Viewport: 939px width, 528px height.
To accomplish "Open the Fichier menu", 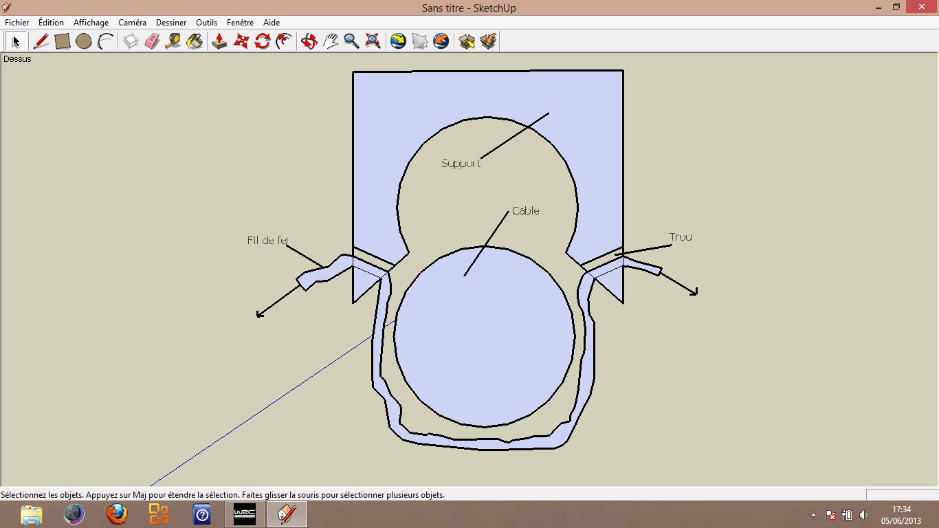I will (17, 23).
